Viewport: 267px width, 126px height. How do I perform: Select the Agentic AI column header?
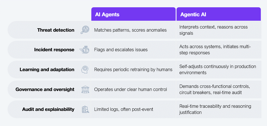click(219, 14)
